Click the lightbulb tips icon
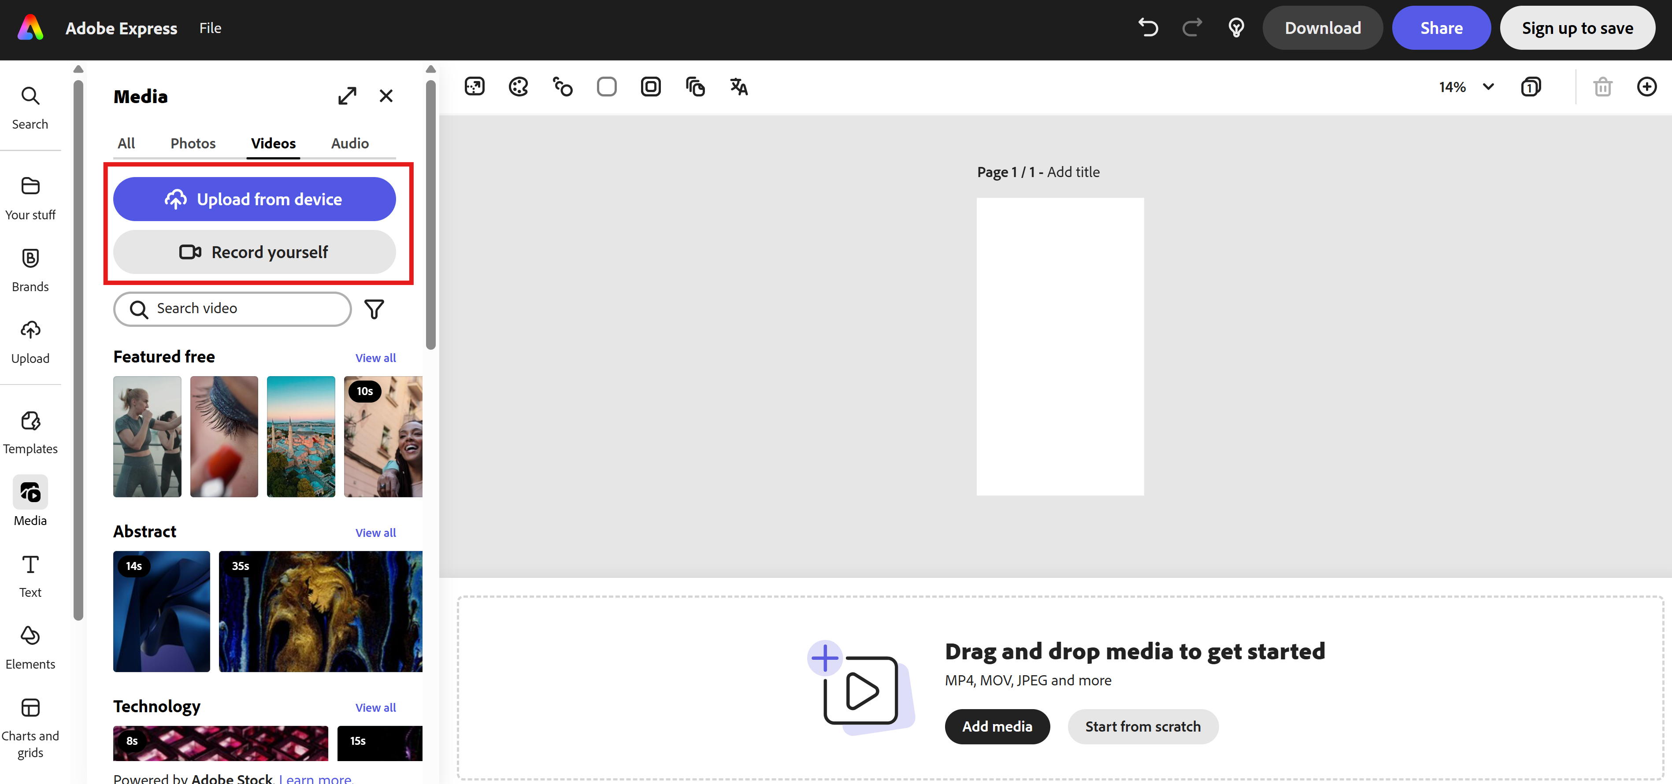This screenshot has width=1672, height=784. 1236,28
